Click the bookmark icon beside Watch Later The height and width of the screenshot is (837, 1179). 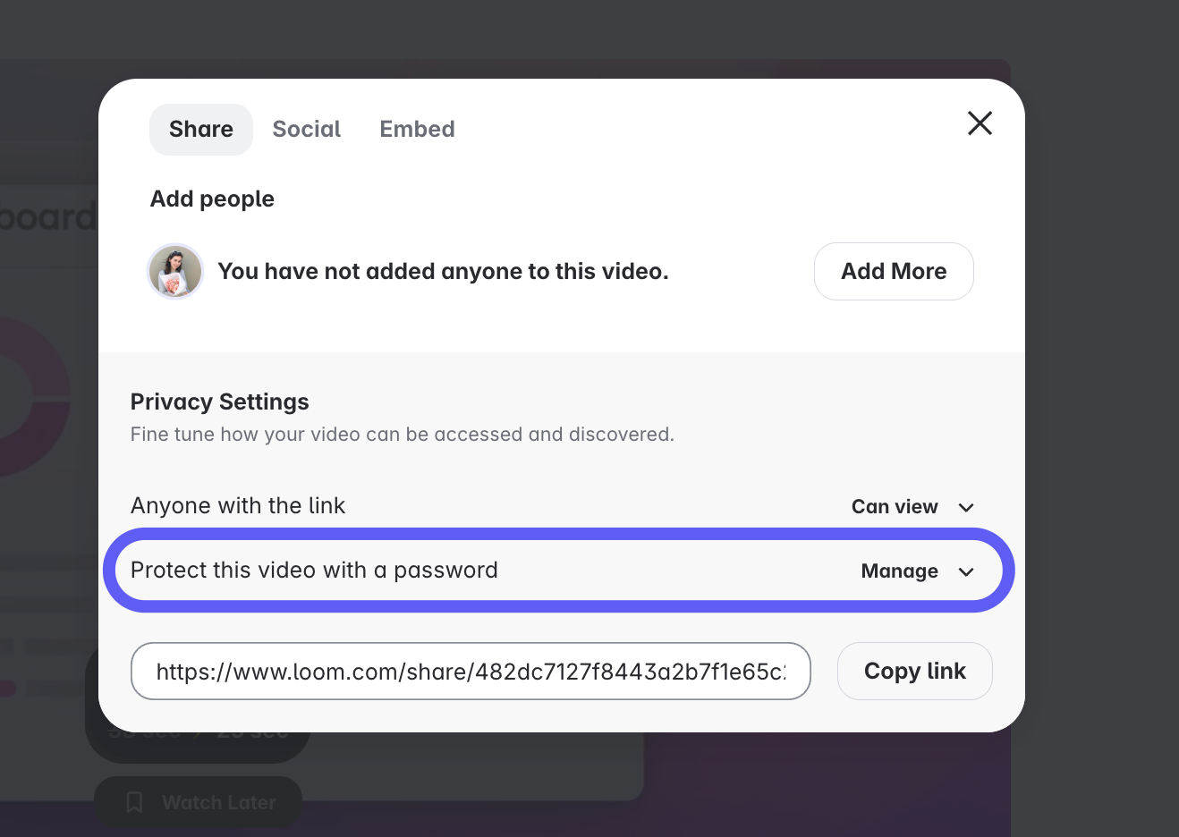(134, 802)
